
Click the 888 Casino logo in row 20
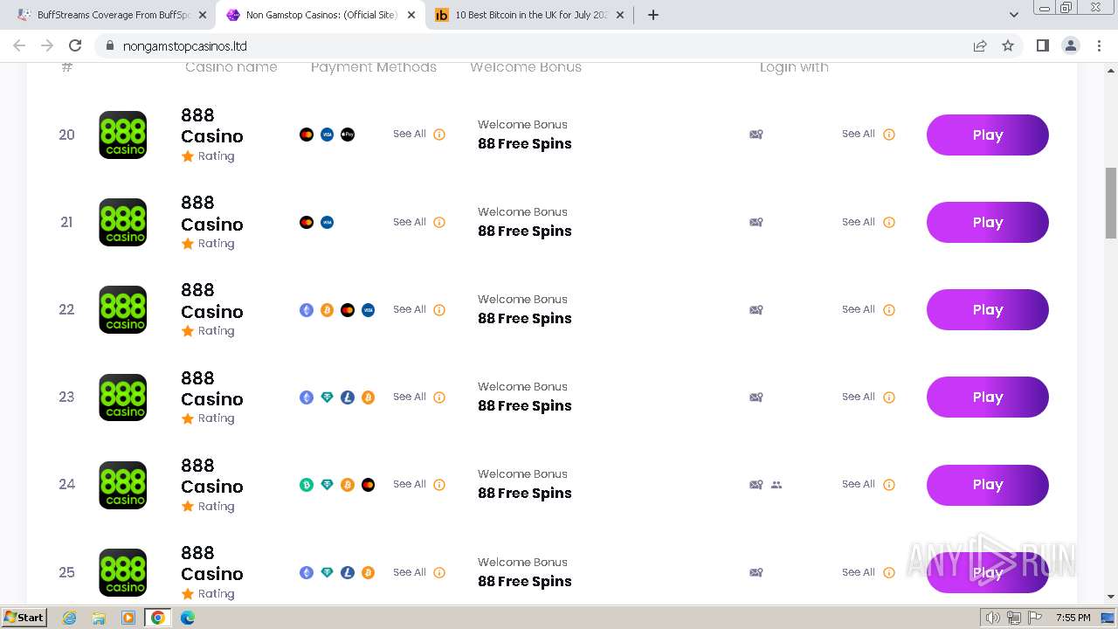pyautogui.click(x=122, y=135)
